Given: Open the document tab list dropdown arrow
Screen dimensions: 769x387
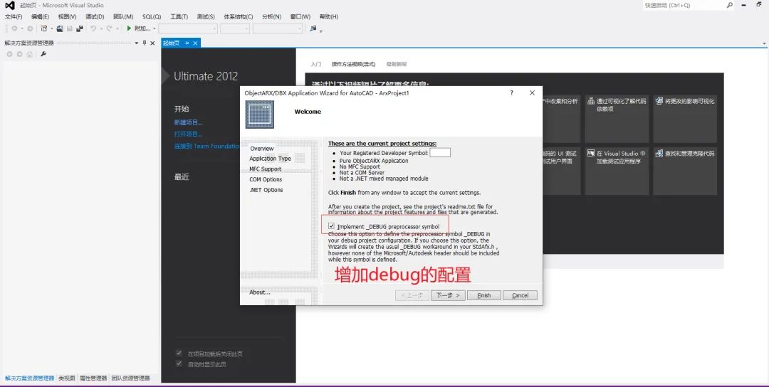Looking at the screenshot, I should (765, 43).
